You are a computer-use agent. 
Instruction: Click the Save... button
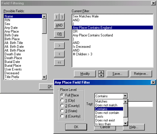pos(117,74)
